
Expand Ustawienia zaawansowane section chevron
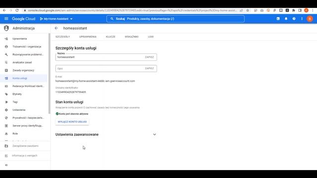(x=155, y=134)
